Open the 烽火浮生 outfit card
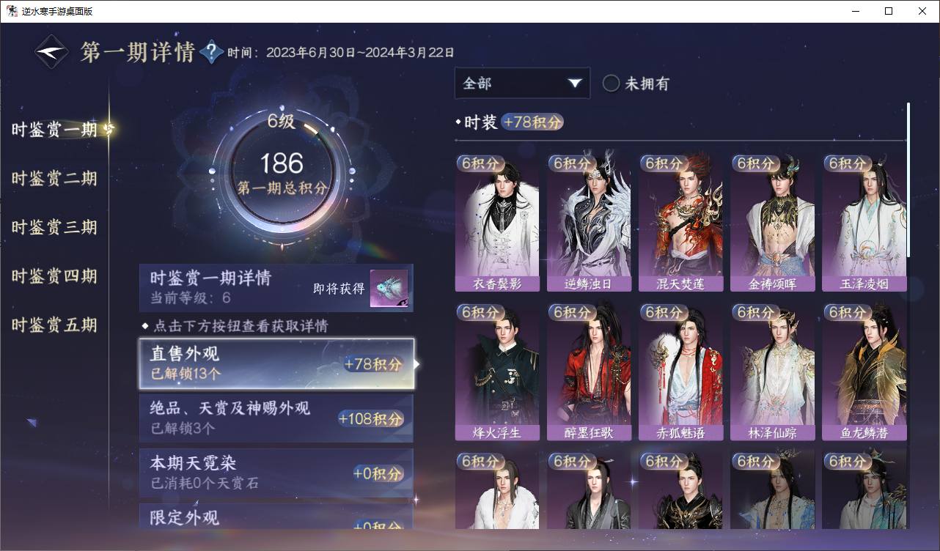The width and height of the screenshot is (940, 551). coord(497,371)
